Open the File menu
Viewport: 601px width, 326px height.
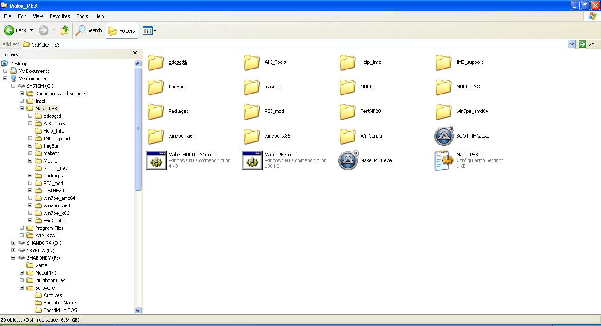coord(7,16)
